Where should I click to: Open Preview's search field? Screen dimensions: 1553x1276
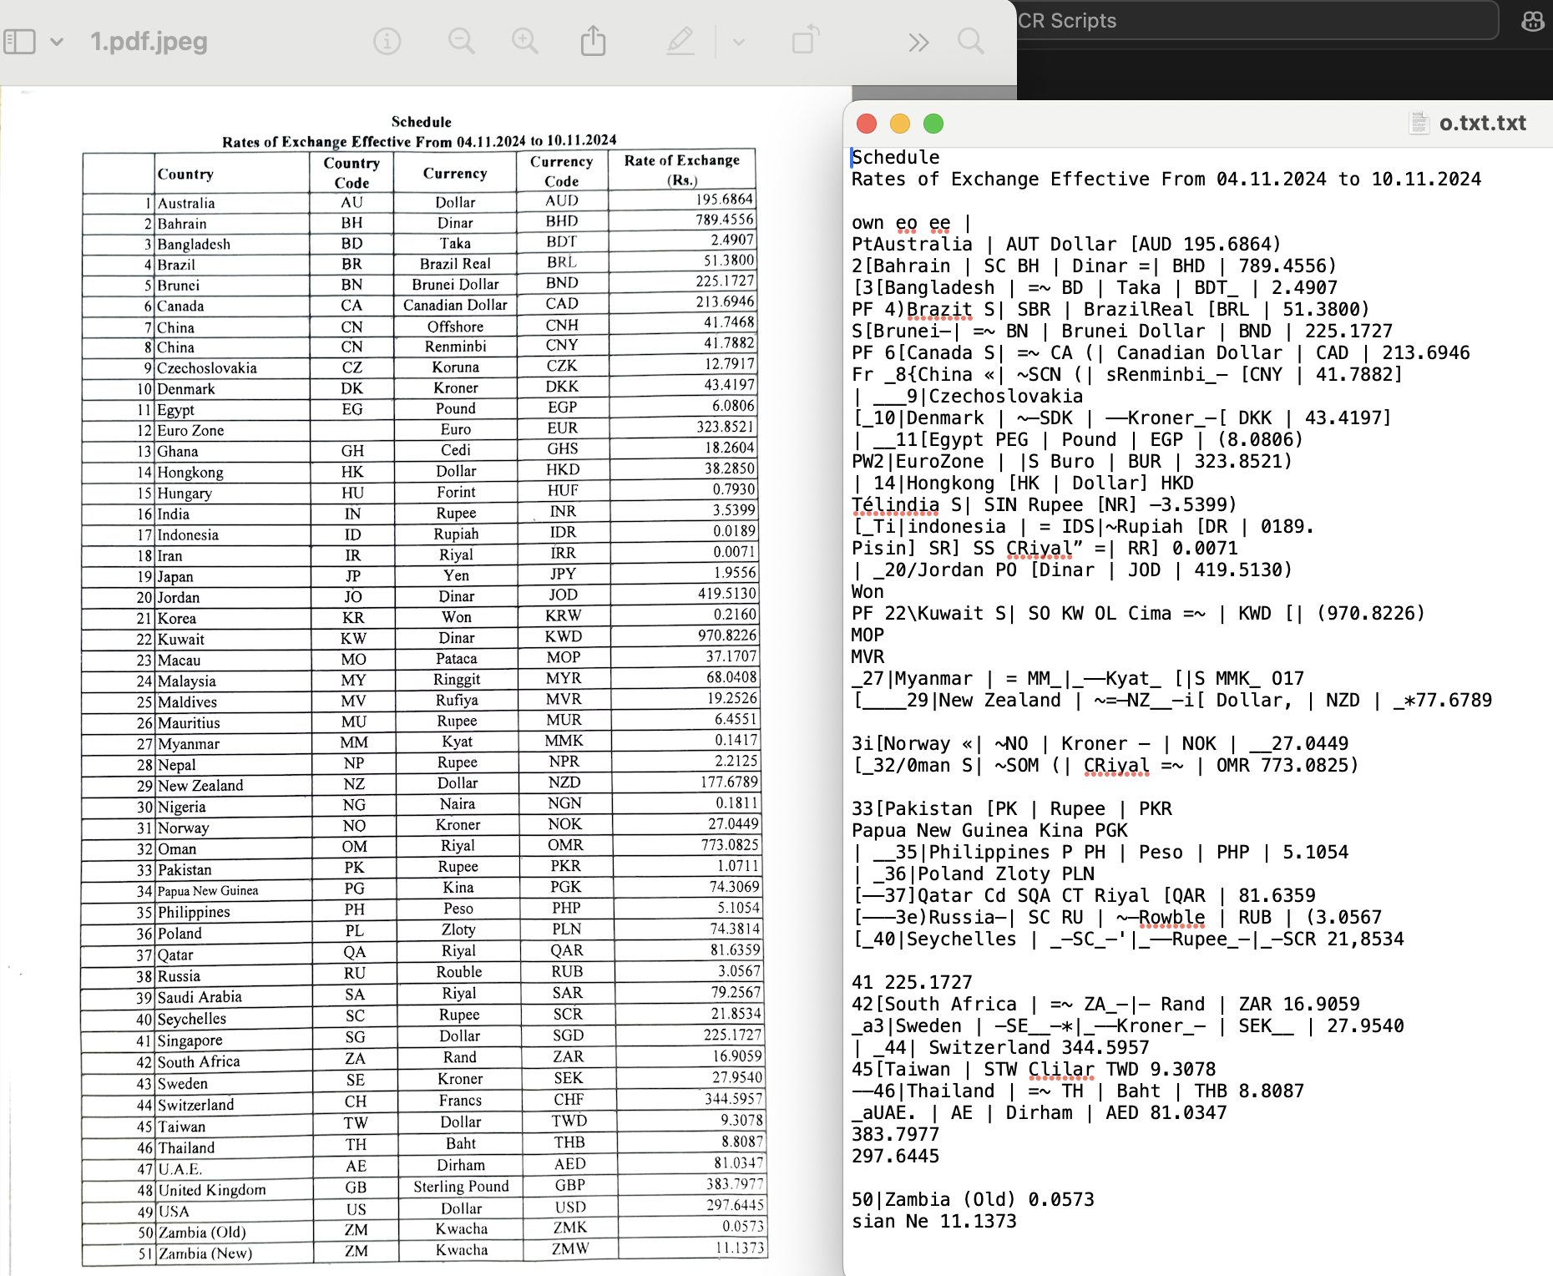[x=969, y=40]
